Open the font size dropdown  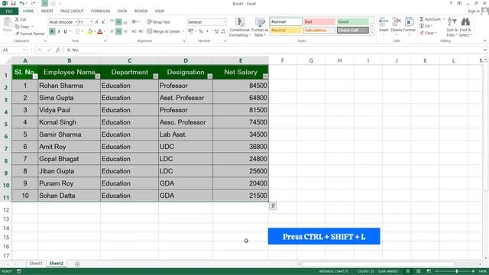(91, 22)
